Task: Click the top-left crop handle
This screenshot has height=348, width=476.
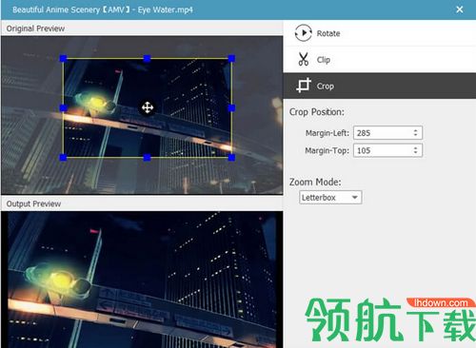Action: point(63,58)
